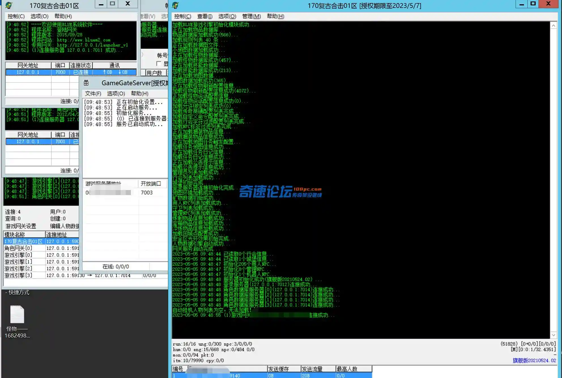Viewport: 562px width, 378px height.
Task: Click 网关地址 column header in login gateway table
Action: click(x=28, y=65)
